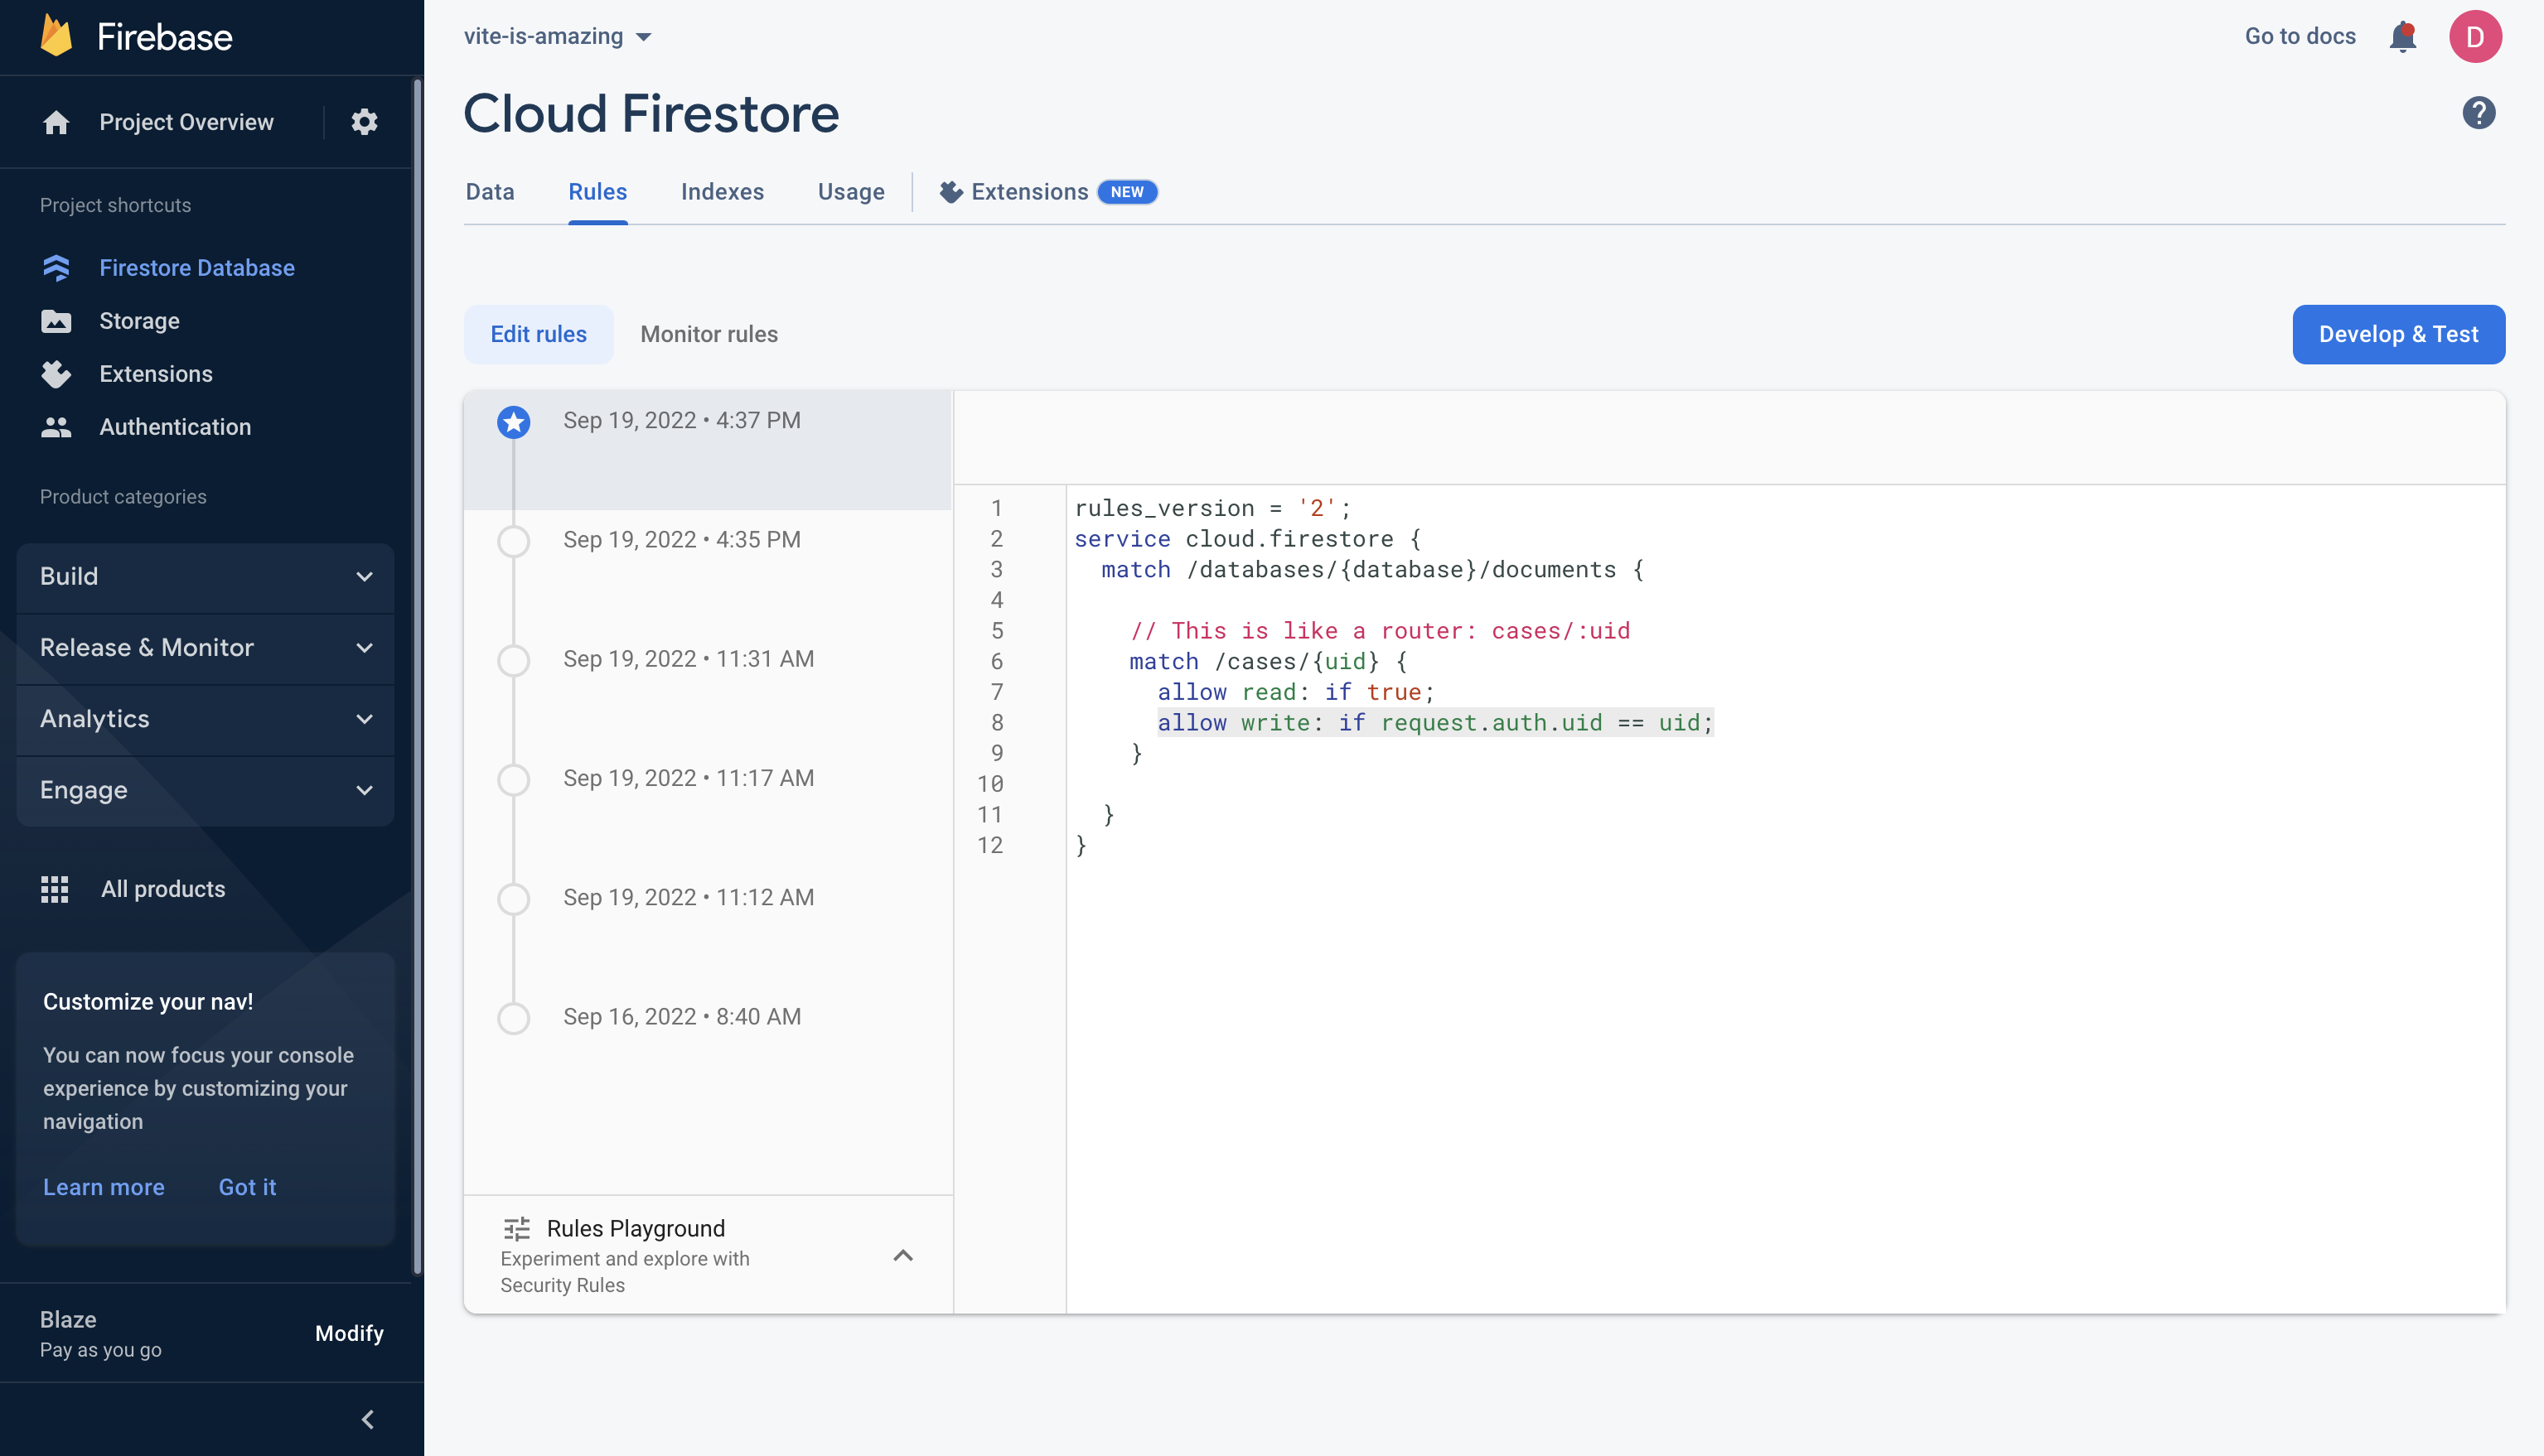The height and width of the screenshot is (1456, 2544).
Task: Switch to the Data tab
Action: click(489, 190)
